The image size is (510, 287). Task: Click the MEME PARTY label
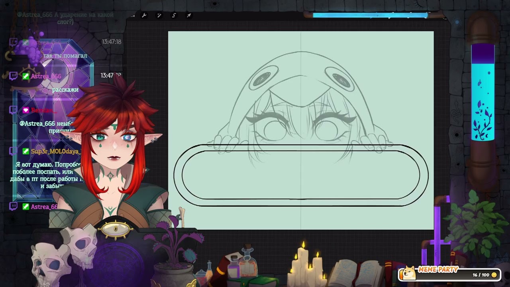coord(438,270)
